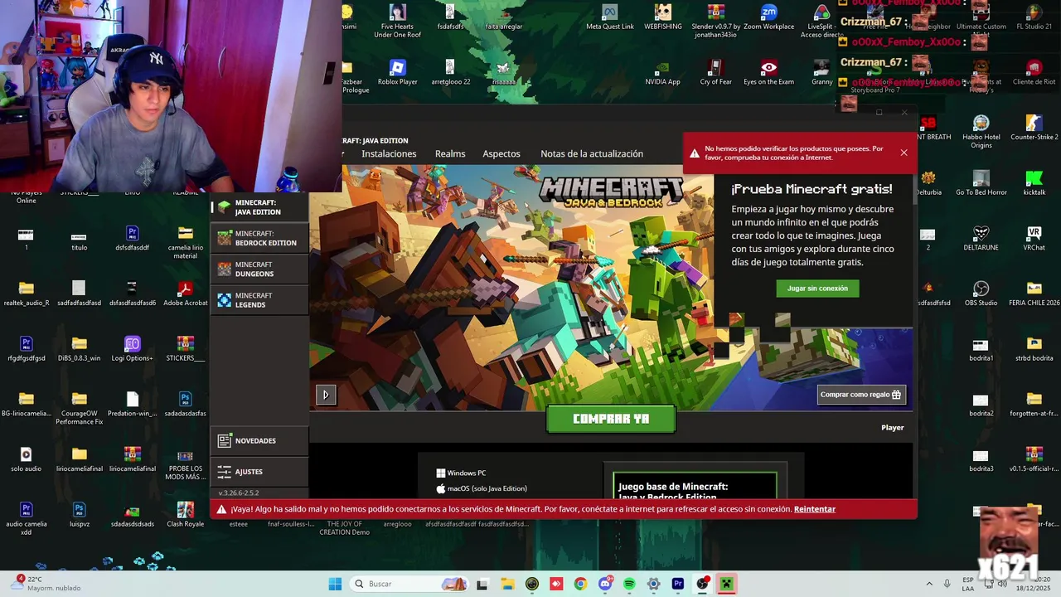Click the banner play arrow button

pos(326,395)
